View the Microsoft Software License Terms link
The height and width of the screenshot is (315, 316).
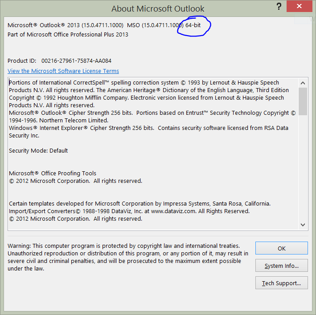pyautogui.click(x=63, y=71)
